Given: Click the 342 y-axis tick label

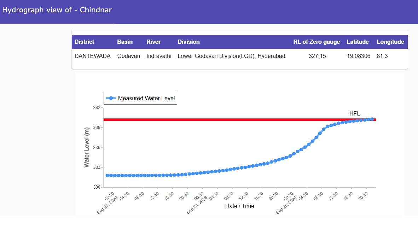Looking at the screenshot, I should pyautogui.click(x=97, y=108).
